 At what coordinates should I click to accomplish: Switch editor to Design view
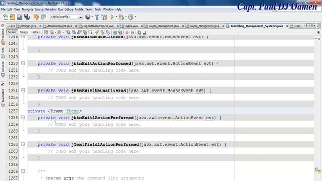click(x=24, y=32)
